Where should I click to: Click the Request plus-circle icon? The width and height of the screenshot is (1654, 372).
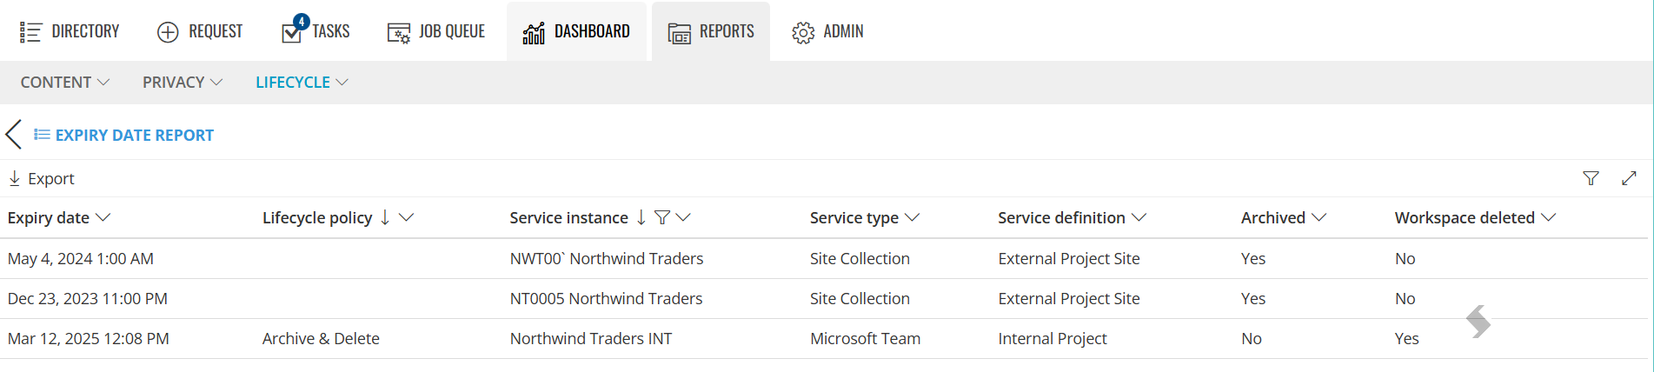pos(168,32)
